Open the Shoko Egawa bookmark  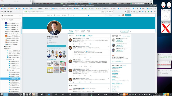point(14,87)
